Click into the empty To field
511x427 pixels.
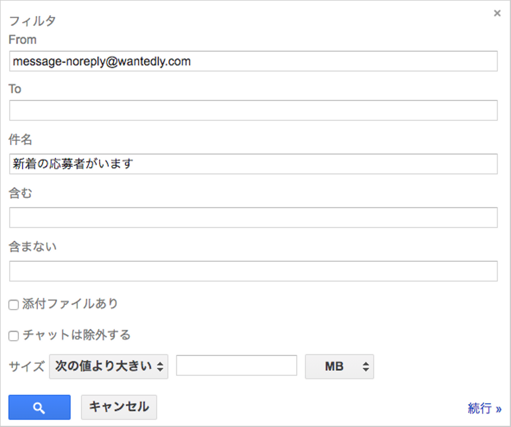pos(253,110)
